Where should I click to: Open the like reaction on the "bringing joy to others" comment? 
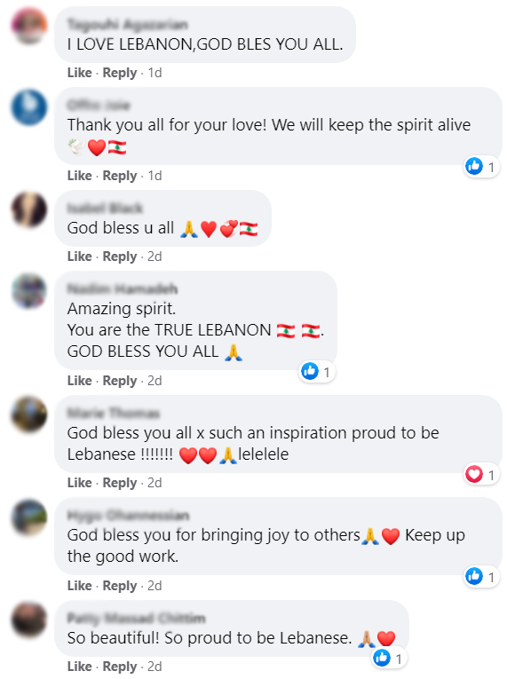pyautogui.click(x=481, y=576)
